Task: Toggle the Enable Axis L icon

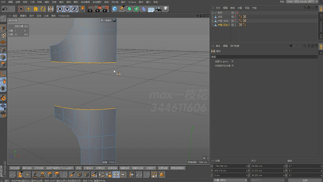Action: [3, 74]
